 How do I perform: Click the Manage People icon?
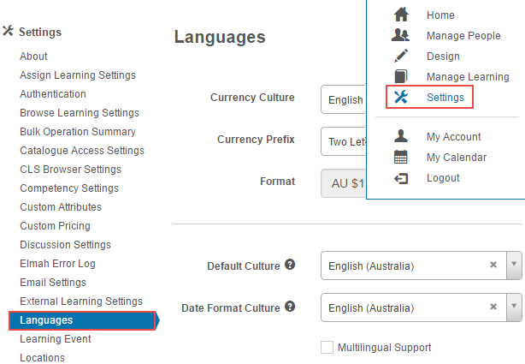[x=400, y=36]
